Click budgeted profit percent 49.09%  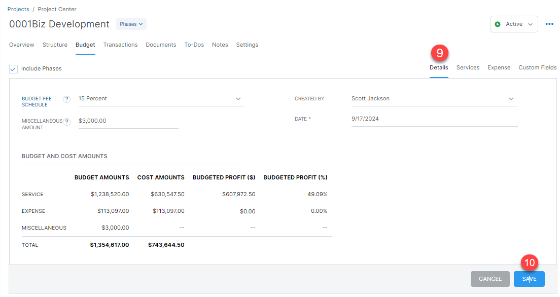coord(317,194)
